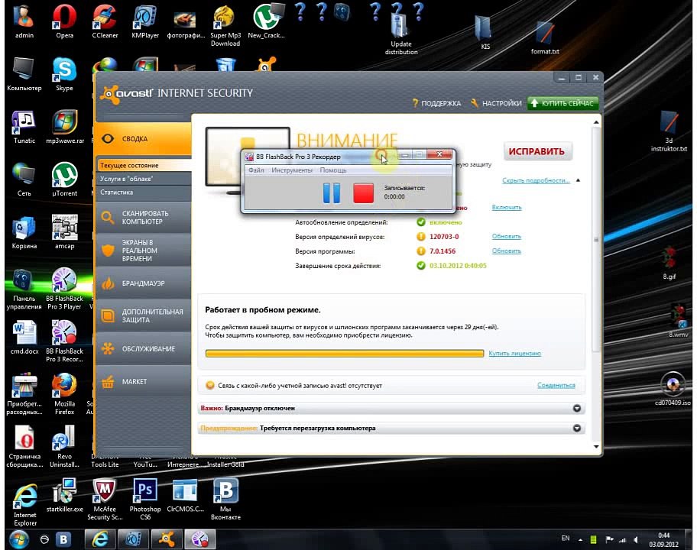Open the Market section in avast
697x550 pixels.
tap(143, 382)
